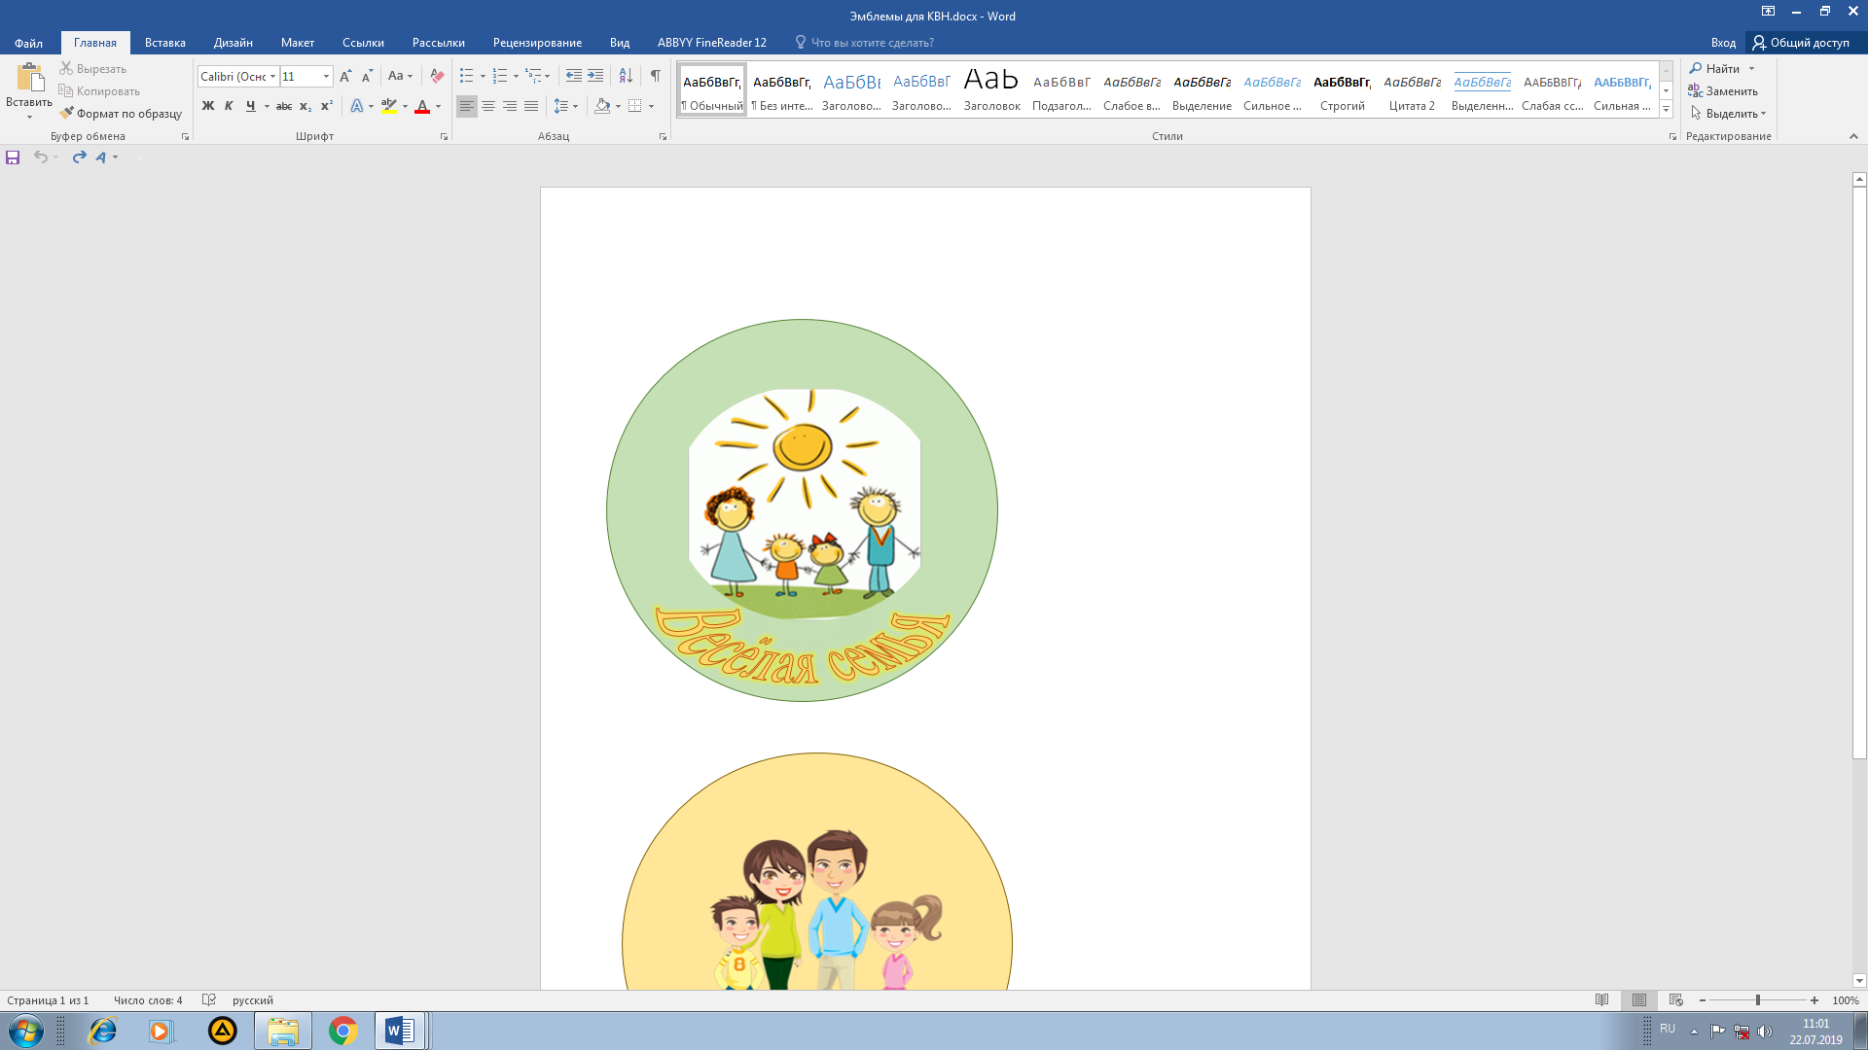Toggle superscript formatting

(x=326, y=106)
